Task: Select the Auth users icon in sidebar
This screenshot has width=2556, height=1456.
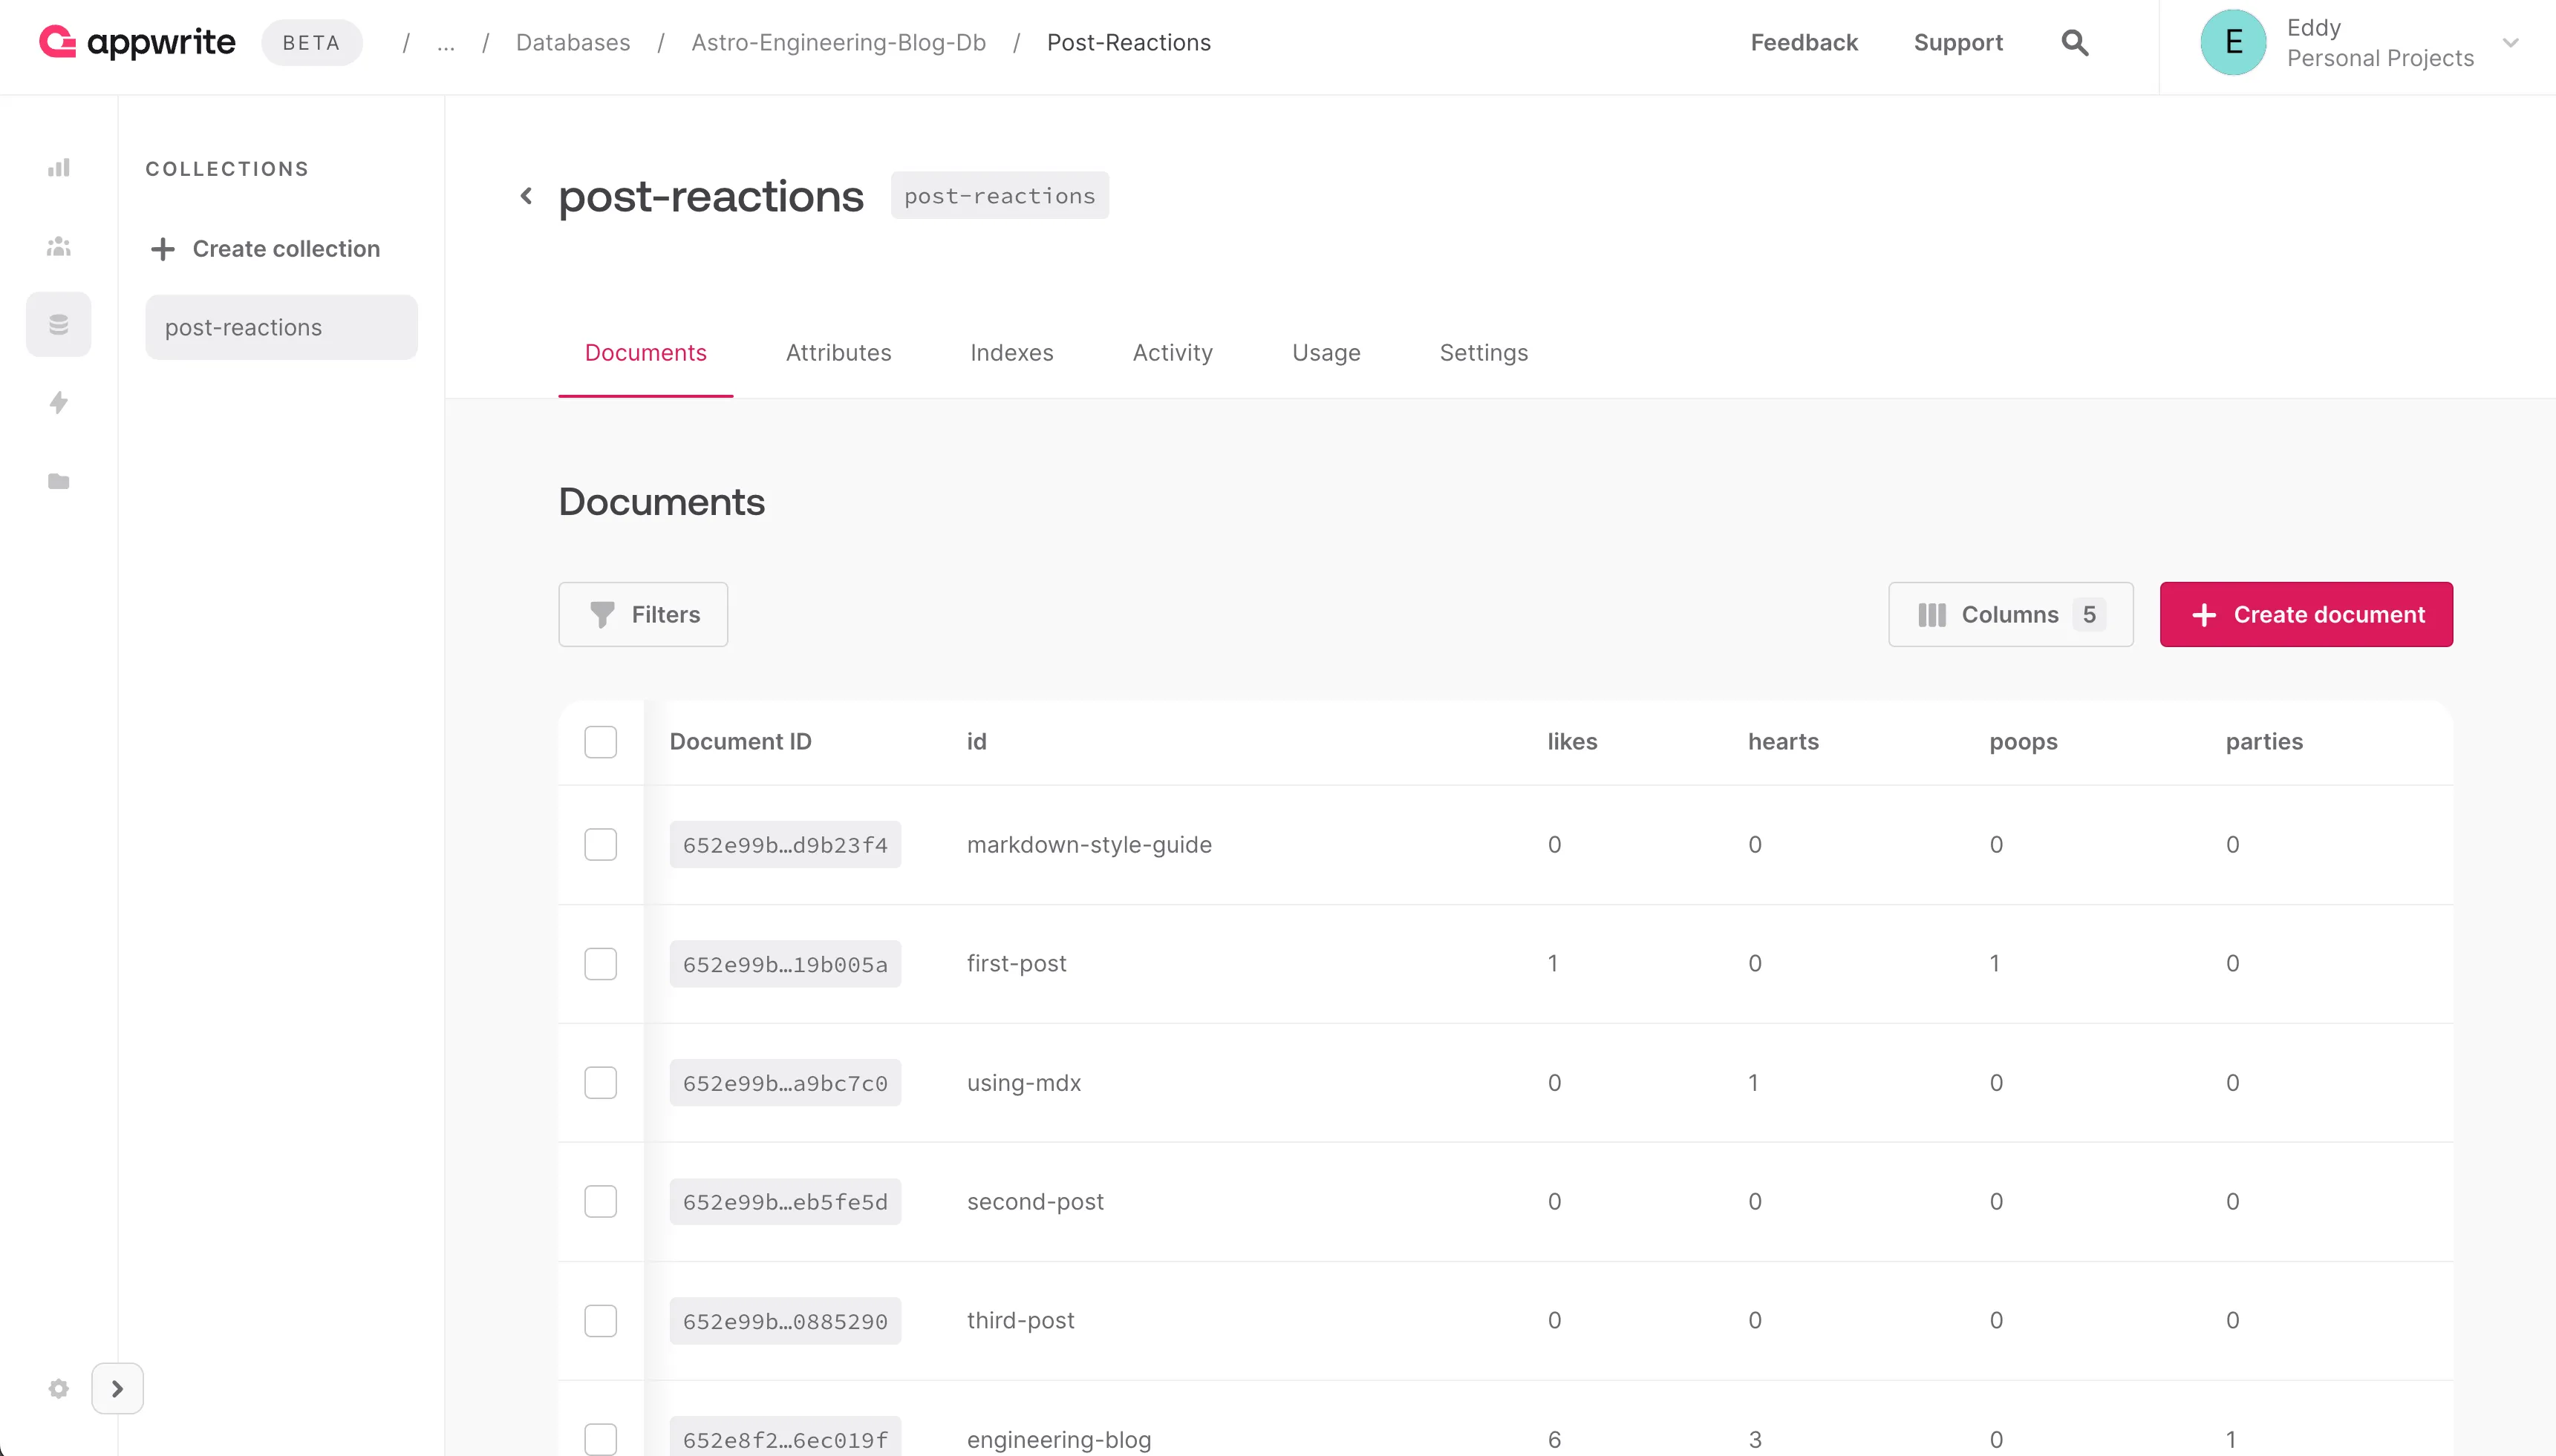Action: click(58, 246)
